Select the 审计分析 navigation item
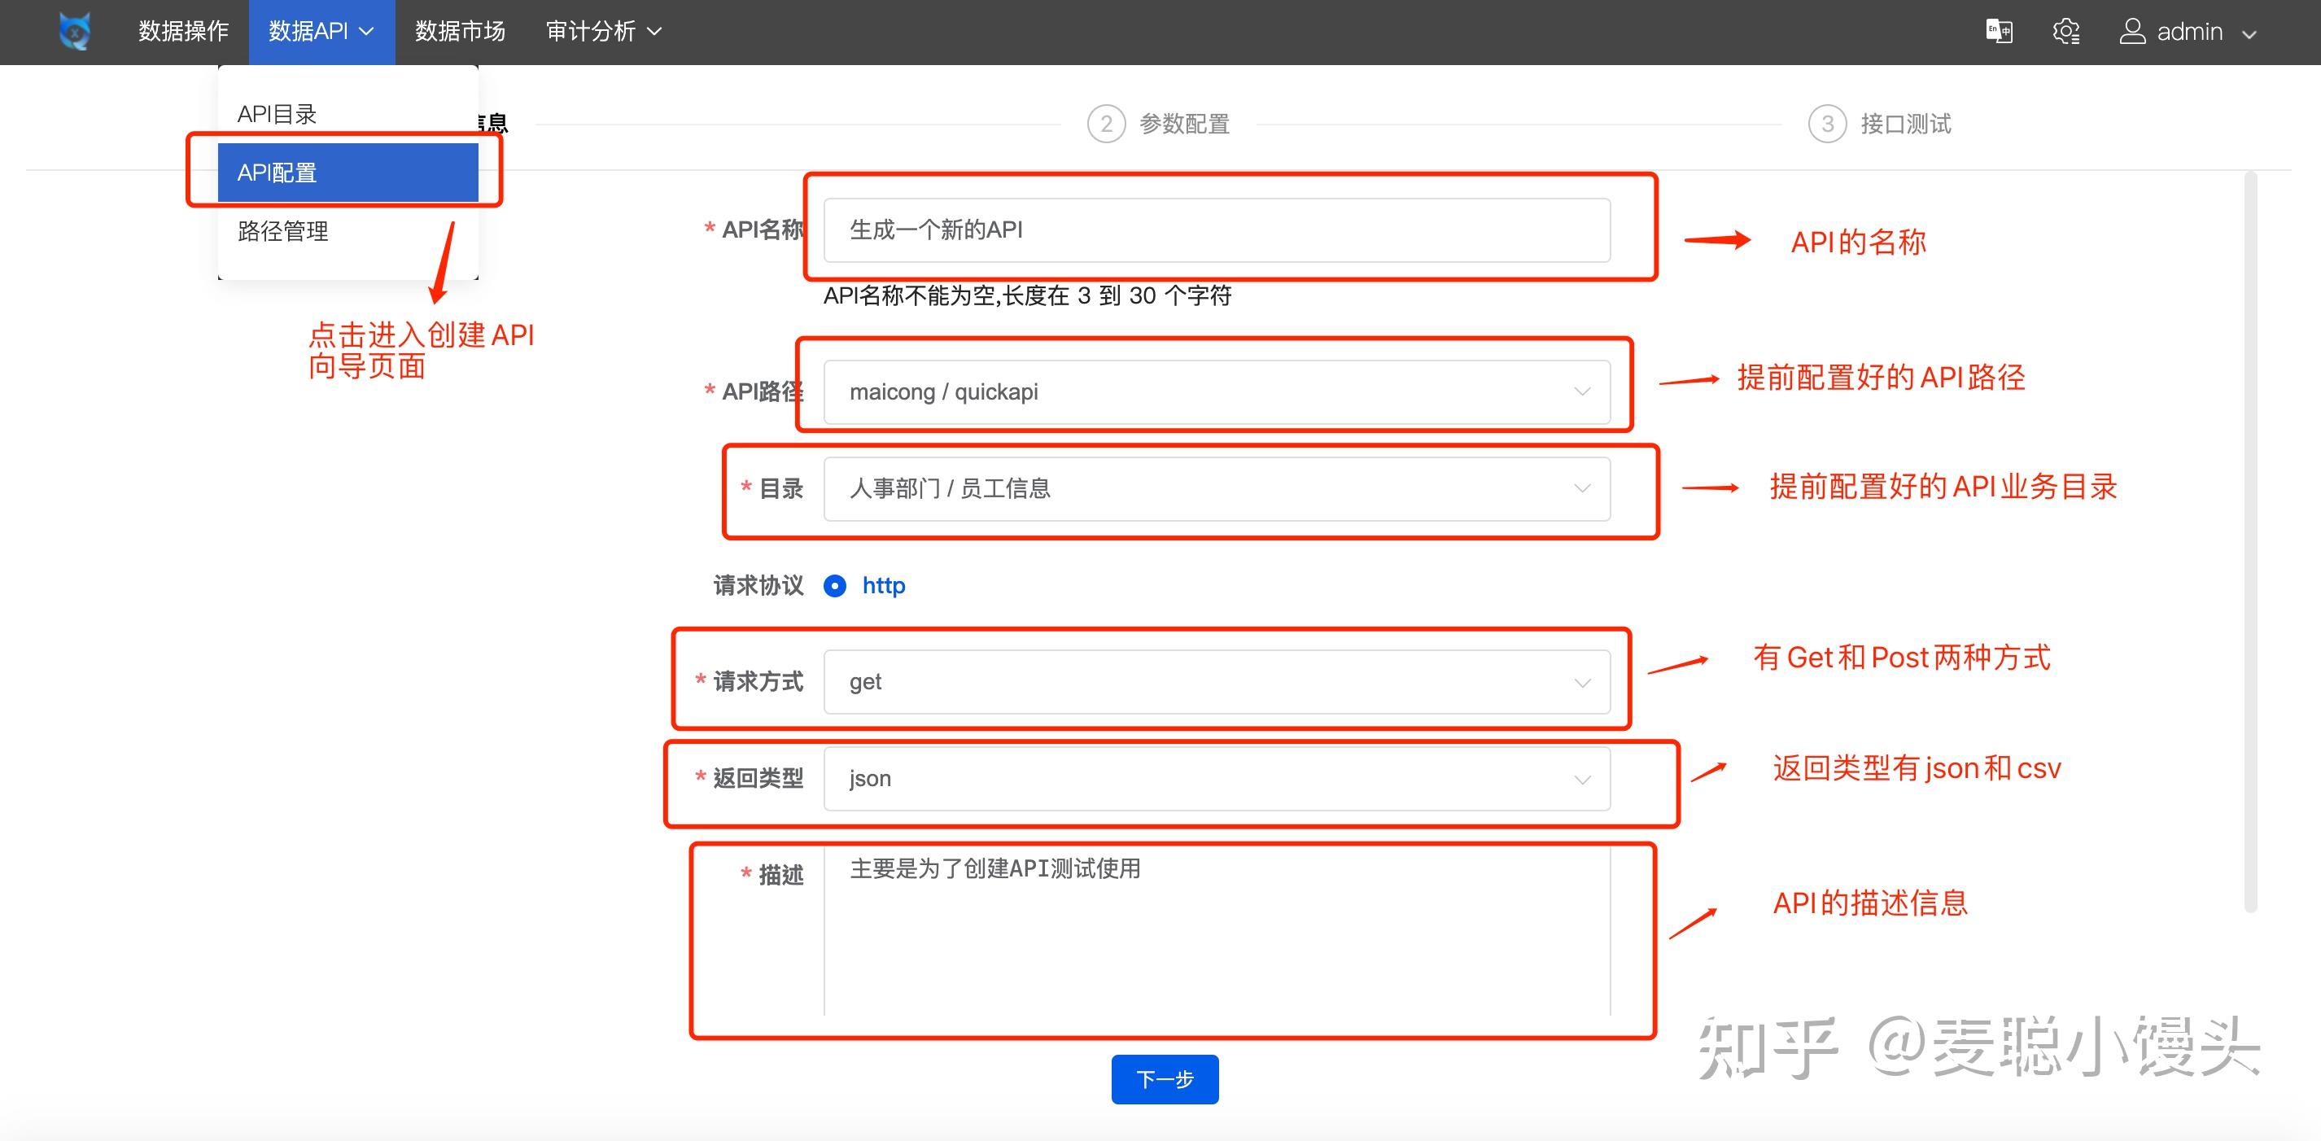2321x1141 pixels. pyautogui.click(x=592, y=30)
